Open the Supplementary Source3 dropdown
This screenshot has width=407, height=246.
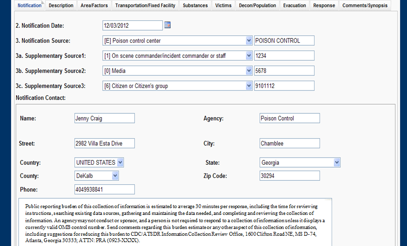(x=249, y=86)
